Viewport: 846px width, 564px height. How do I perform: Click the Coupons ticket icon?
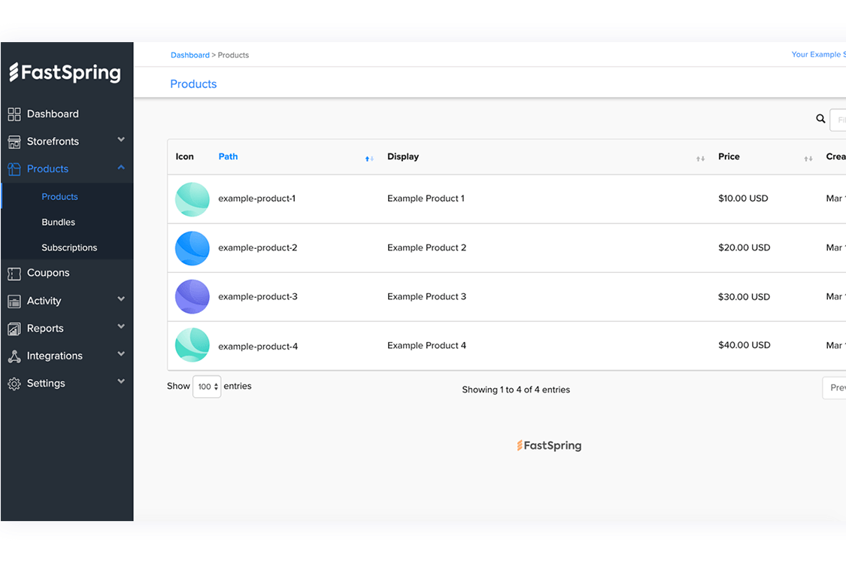14,274
